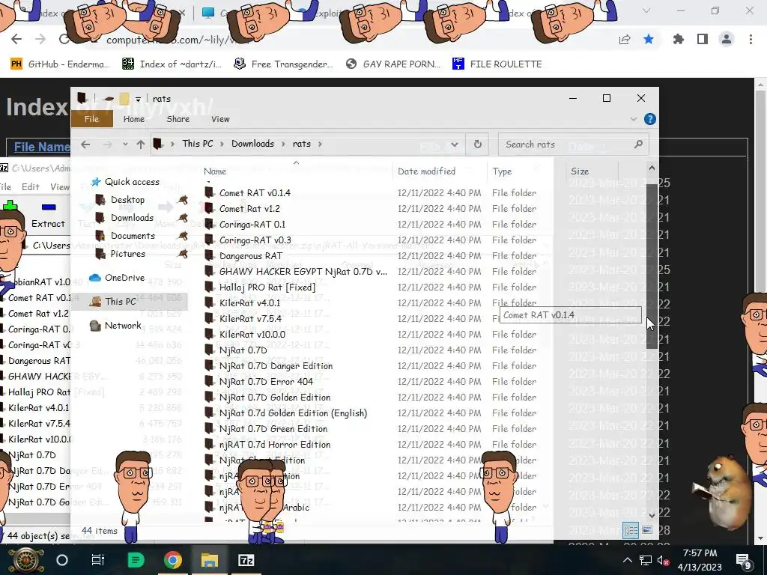Open Chrome's side panel icon
Screen dimensions: 767x575
pos(703,39)
